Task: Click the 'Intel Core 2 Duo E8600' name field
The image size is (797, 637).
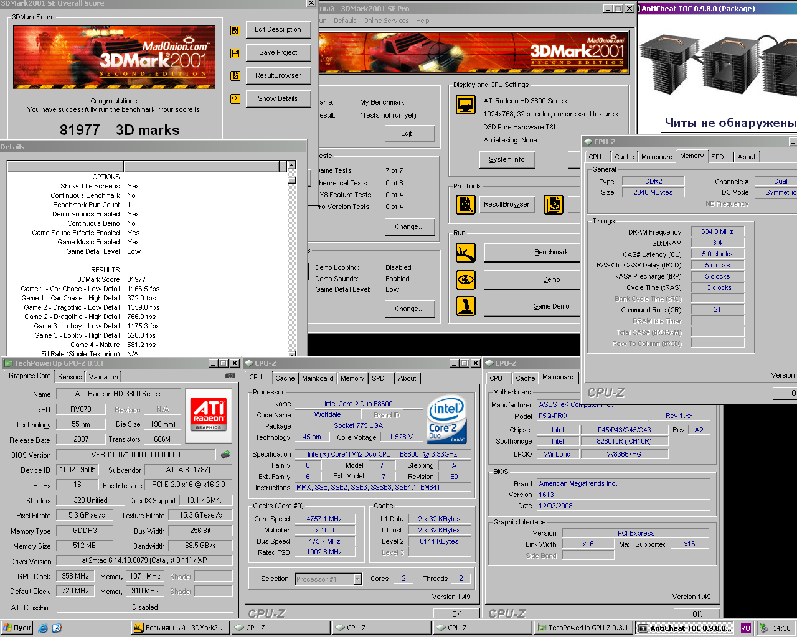Action: click(358, 404)
